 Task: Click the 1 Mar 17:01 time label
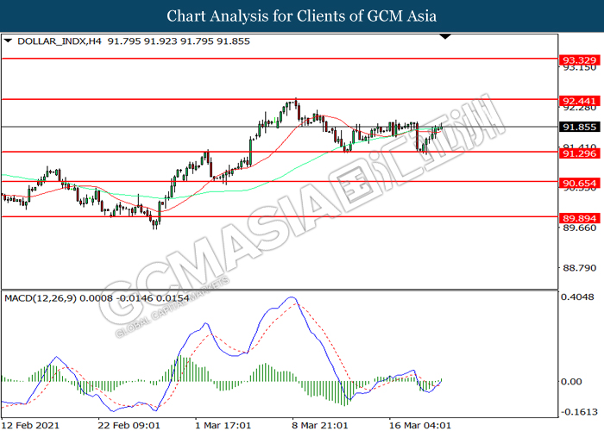[x=222, y=425]
